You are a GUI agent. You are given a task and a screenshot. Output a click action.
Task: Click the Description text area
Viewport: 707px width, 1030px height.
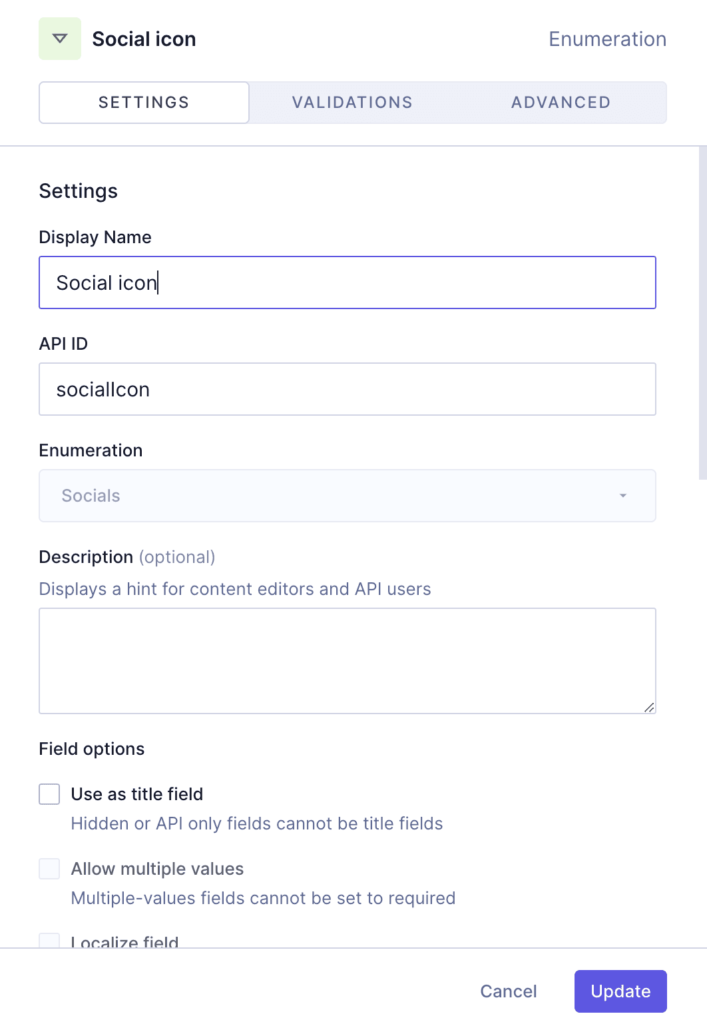coord(348,660)
